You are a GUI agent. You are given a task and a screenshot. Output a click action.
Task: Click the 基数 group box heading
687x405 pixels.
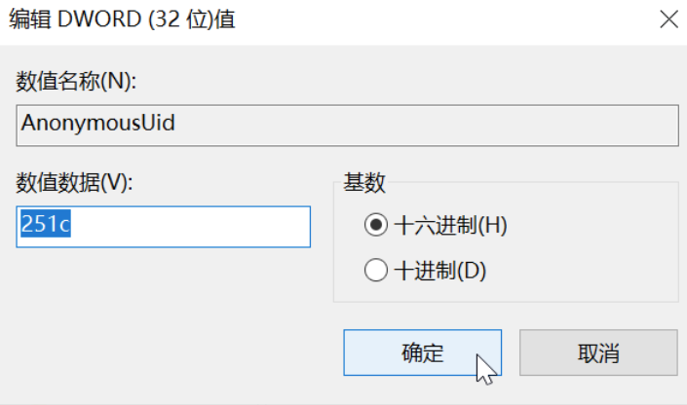pos(364,182)
